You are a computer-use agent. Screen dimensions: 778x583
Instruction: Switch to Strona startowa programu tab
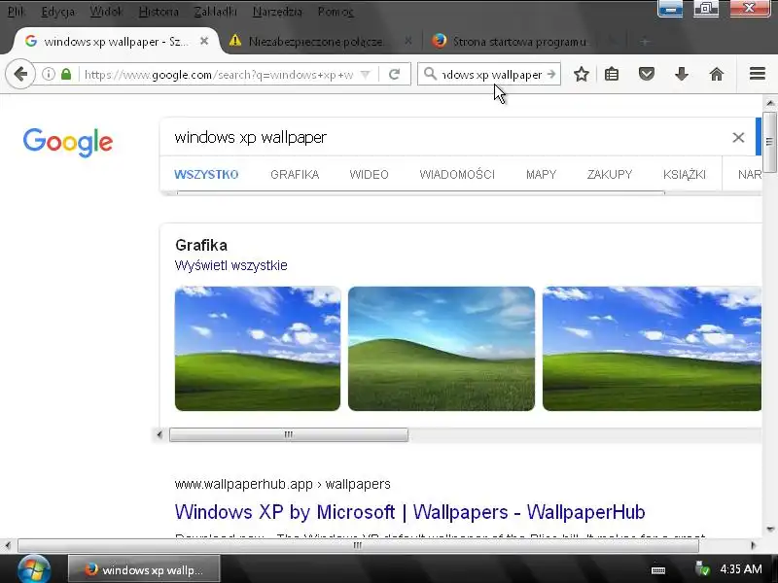[x=519, y=42]
